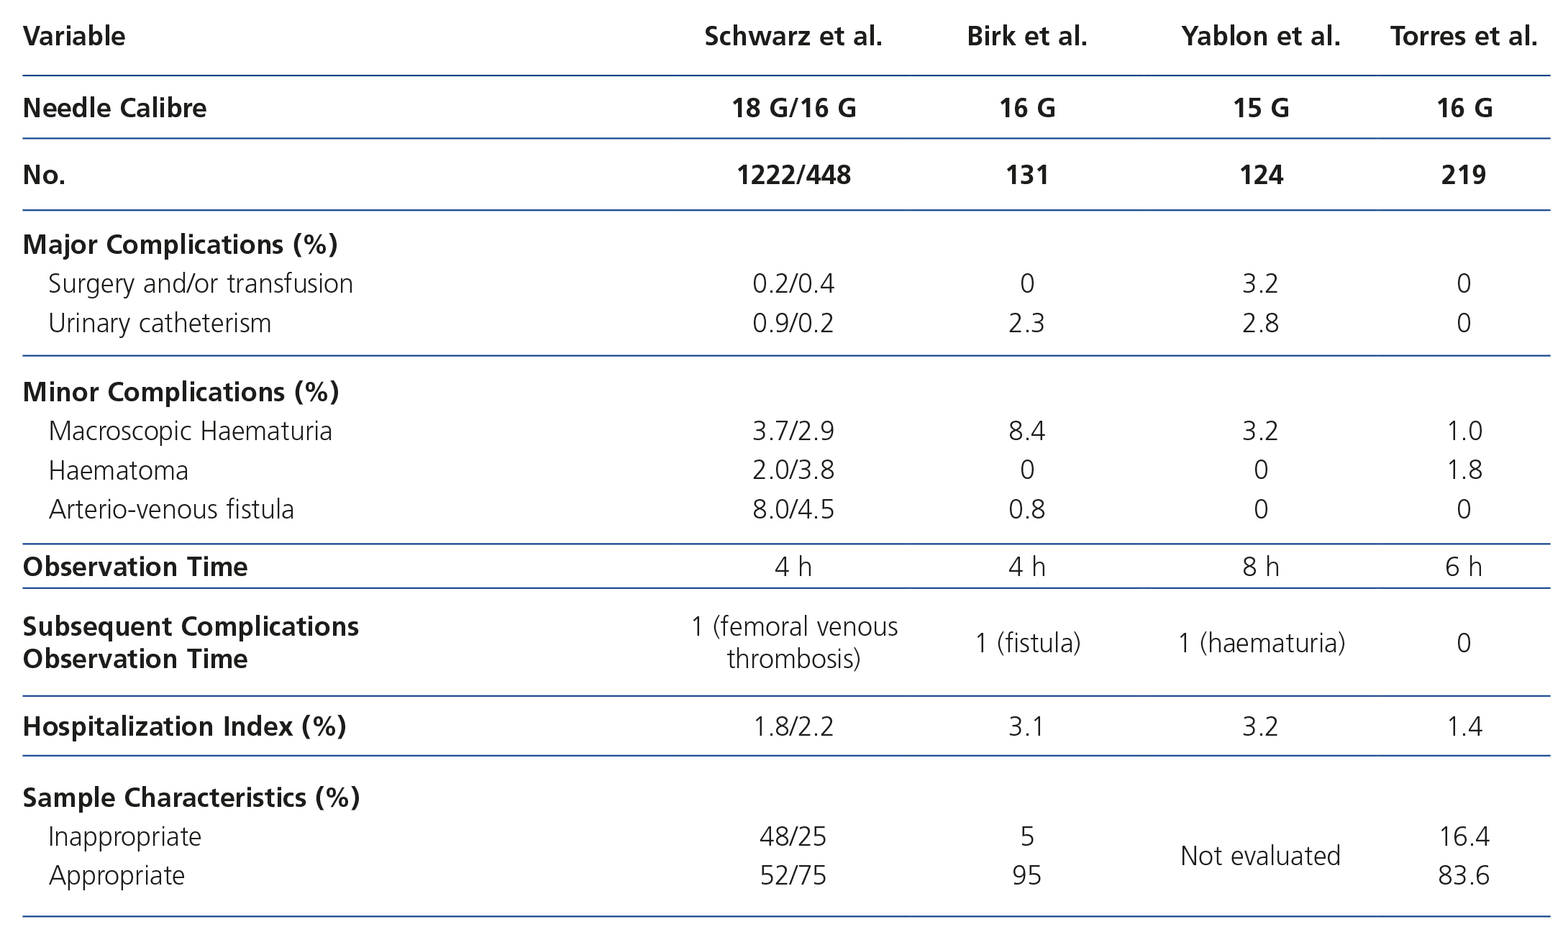Click the 'Not evaluated' cell
Viewport: 1563px width, 927px height.
[1260, 856]
